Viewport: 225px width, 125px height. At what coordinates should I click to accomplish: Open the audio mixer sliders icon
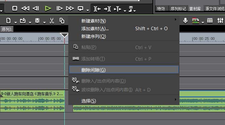220,21
